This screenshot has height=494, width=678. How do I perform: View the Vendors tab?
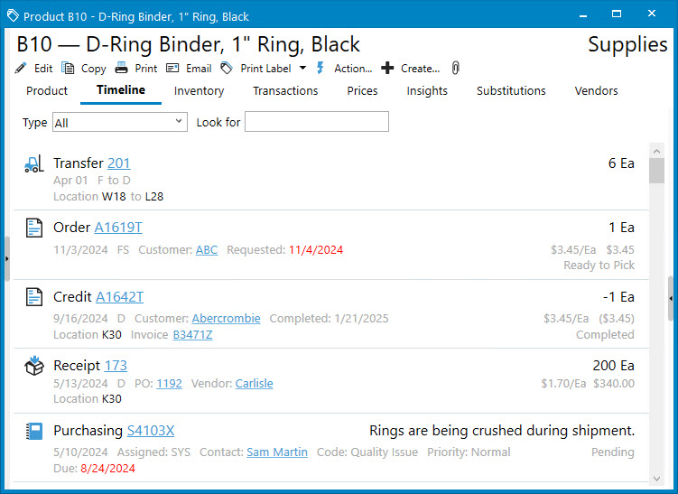pos(596,91)
